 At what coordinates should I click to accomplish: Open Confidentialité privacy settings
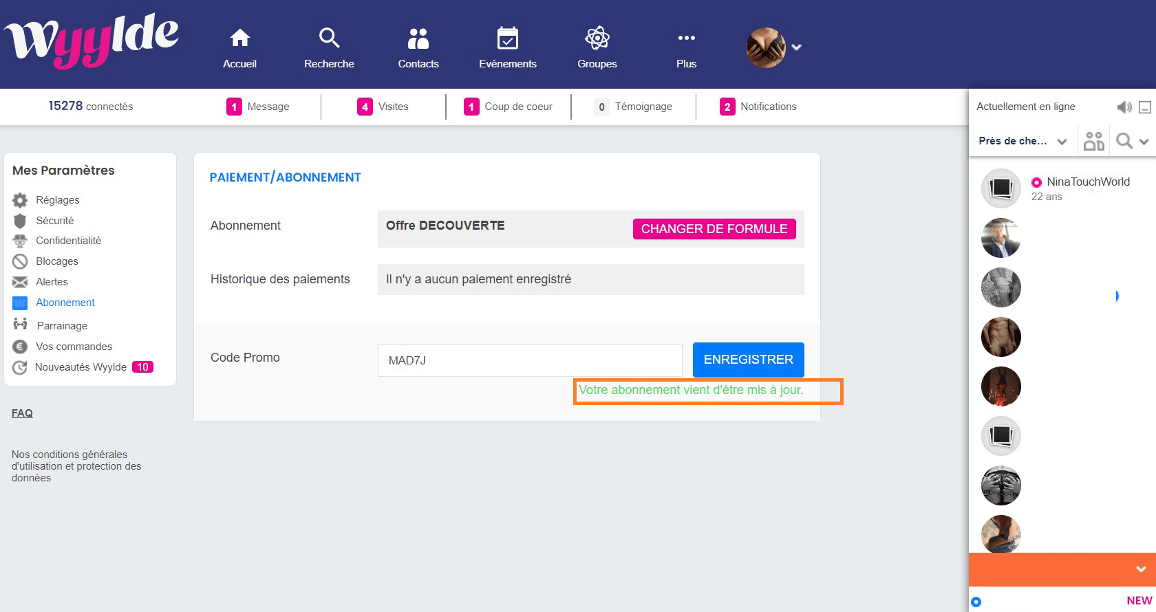(x=57, y=241)
